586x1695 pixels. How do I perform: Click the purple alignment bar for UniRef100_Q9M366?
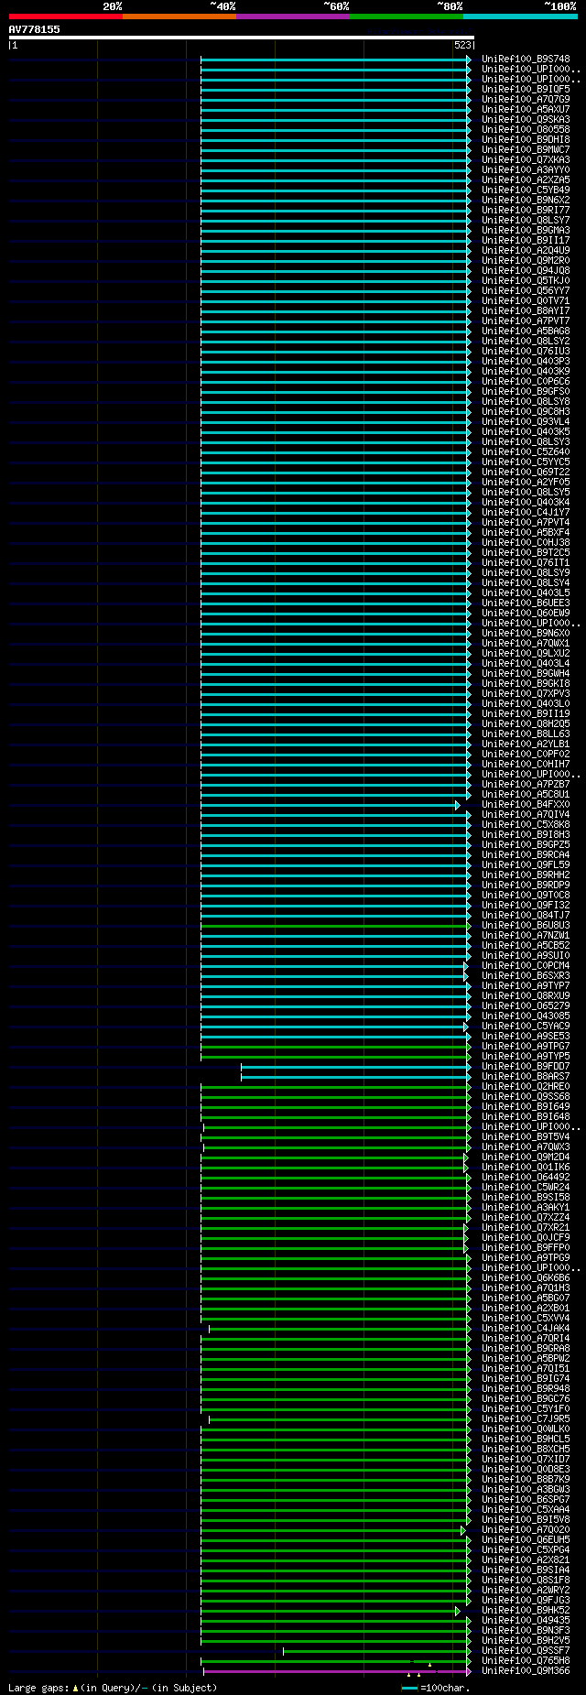(x=335, y=1672)
